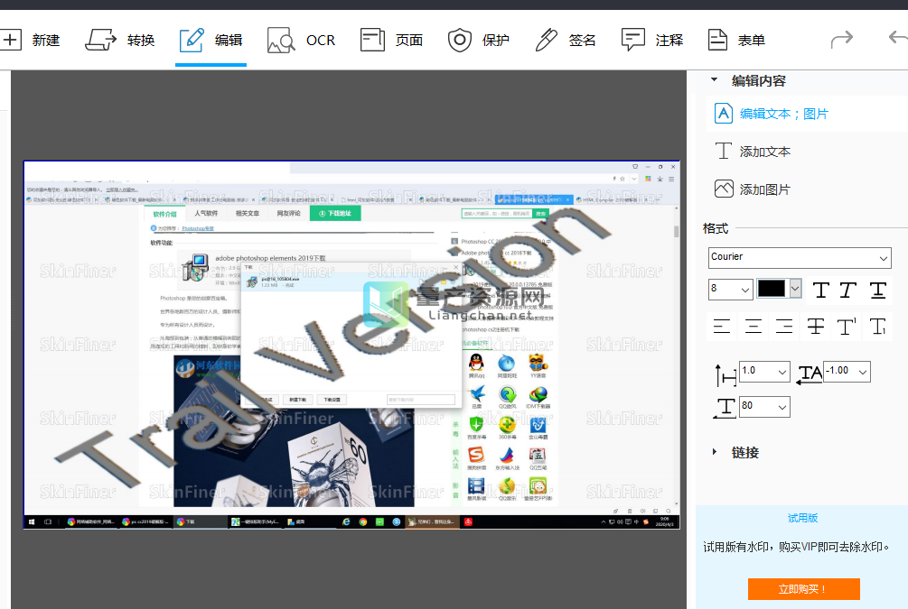
Task: Switch to the 页面 (Page) tab
Action: (391, 40)
